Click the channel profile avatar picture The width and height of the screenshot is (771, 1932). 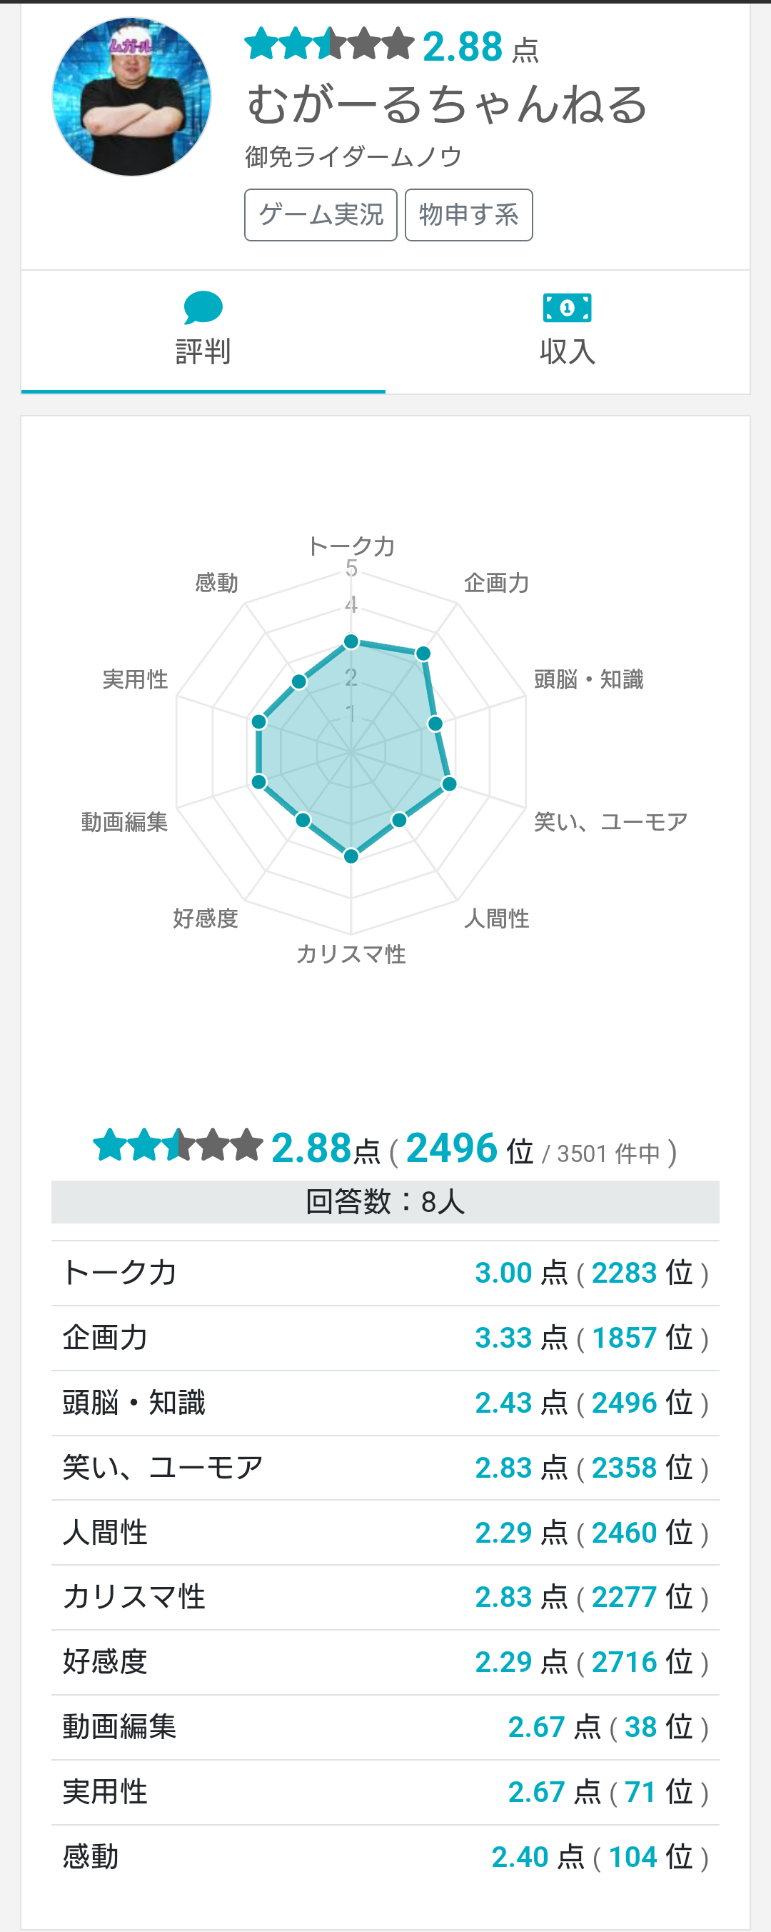point(131,96)
